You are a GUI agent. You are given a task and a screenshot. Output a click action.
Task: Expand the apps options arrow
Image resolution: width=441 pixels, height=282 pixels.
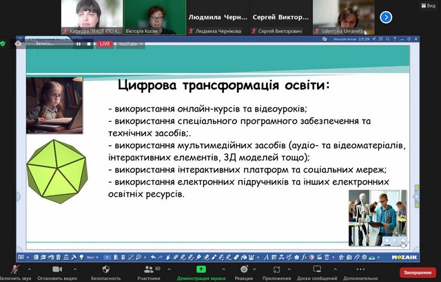(289, 270)
